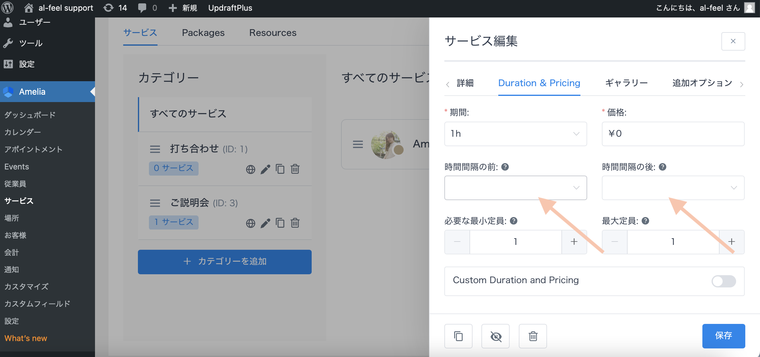This screenshot has width=760, height=357.
Task: Click drag handle of ご説明会 category
Action: (155, 203)
